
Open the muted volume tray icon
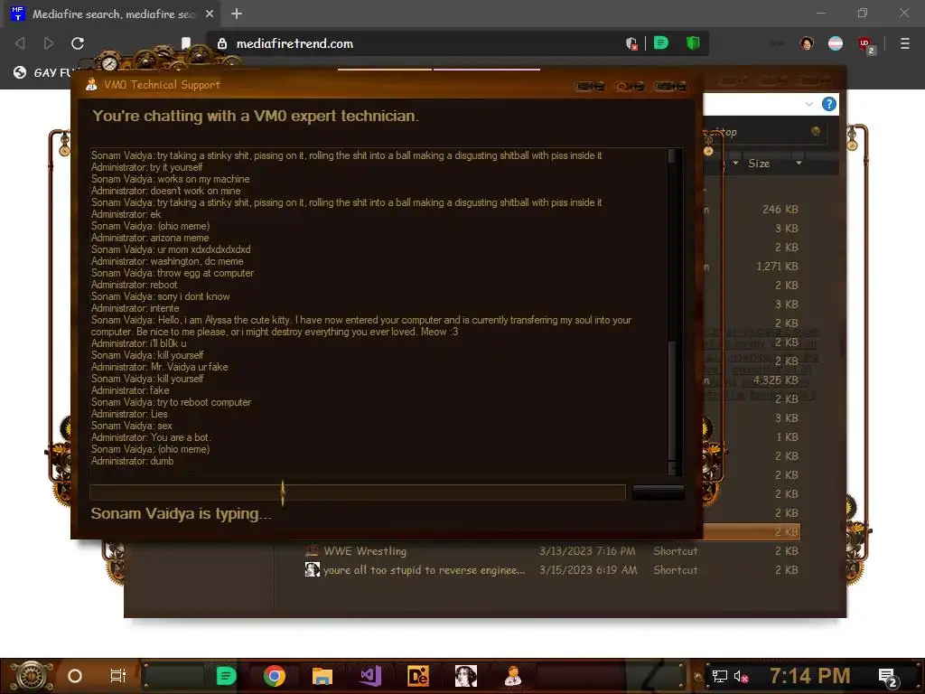(741, 676)
